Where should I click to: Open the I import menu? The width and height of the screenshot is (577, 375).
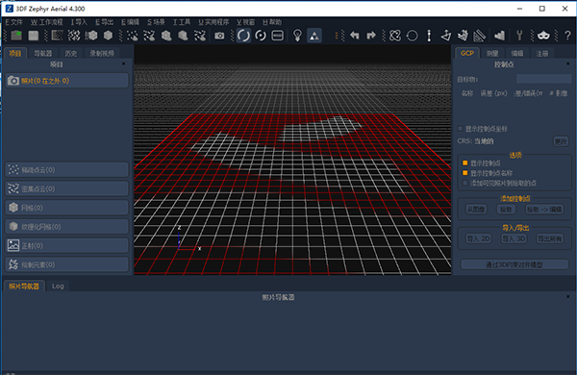[x=79, y=22]
